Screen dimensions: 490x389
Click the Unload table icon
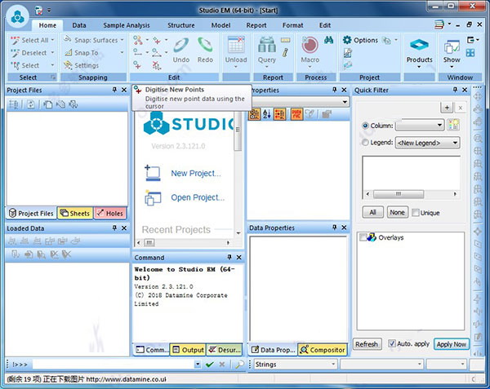point(236,45)
